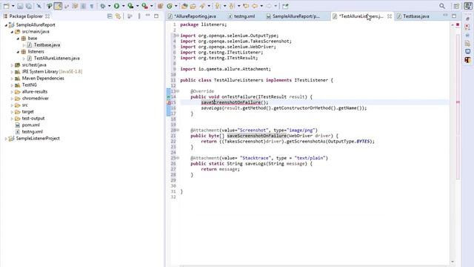
Task: Expand JRE System Library node
Action: 12,72
